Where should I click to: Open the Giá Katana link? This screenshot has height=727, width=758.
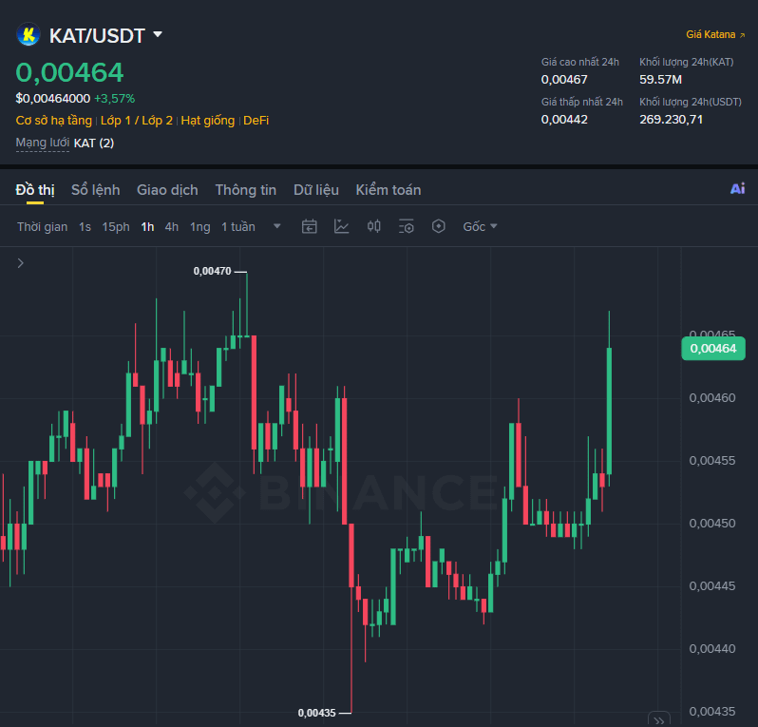click(x=715, y=35)
